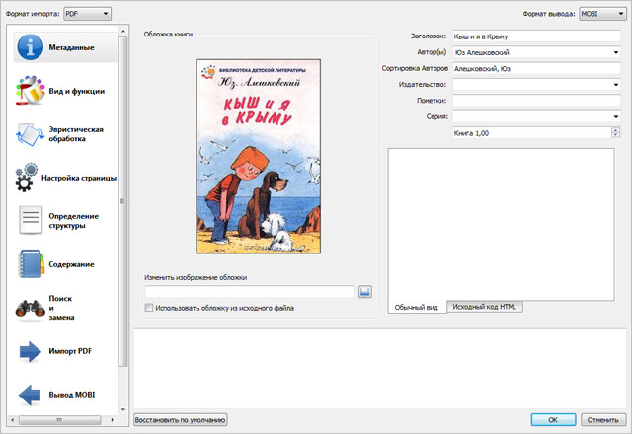Viewport: 632px width, 434px height.
Task: Click the Содержание label text
Action: [x=71, y=264]
